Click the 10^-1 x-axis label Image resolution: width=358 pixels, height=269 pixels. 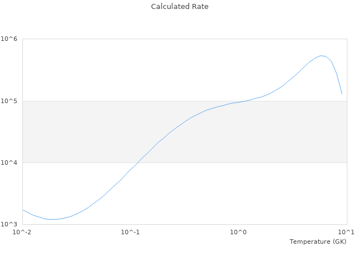(x=130, y=232)
